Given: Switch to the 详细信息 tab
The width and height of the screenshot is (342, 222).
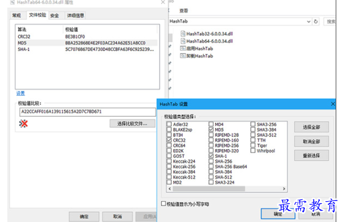Looking at the screenshot, I should point(75,16).
